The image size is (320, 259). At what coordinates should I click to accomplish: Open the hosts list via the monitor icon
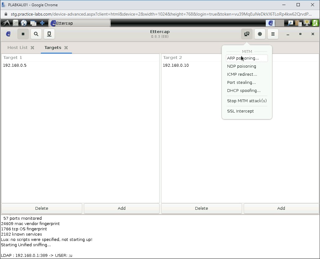pos(49,34)
